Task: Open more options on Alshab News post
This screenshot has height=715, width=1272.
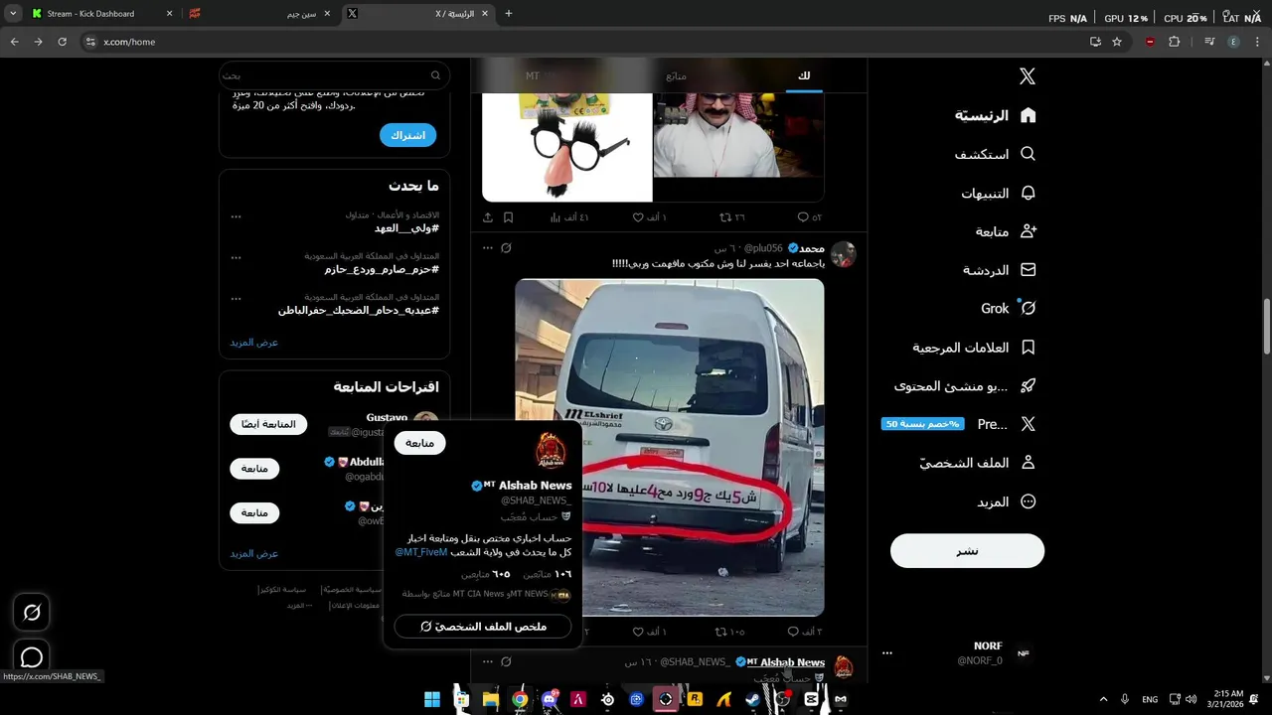Action: tap(487, 661)
